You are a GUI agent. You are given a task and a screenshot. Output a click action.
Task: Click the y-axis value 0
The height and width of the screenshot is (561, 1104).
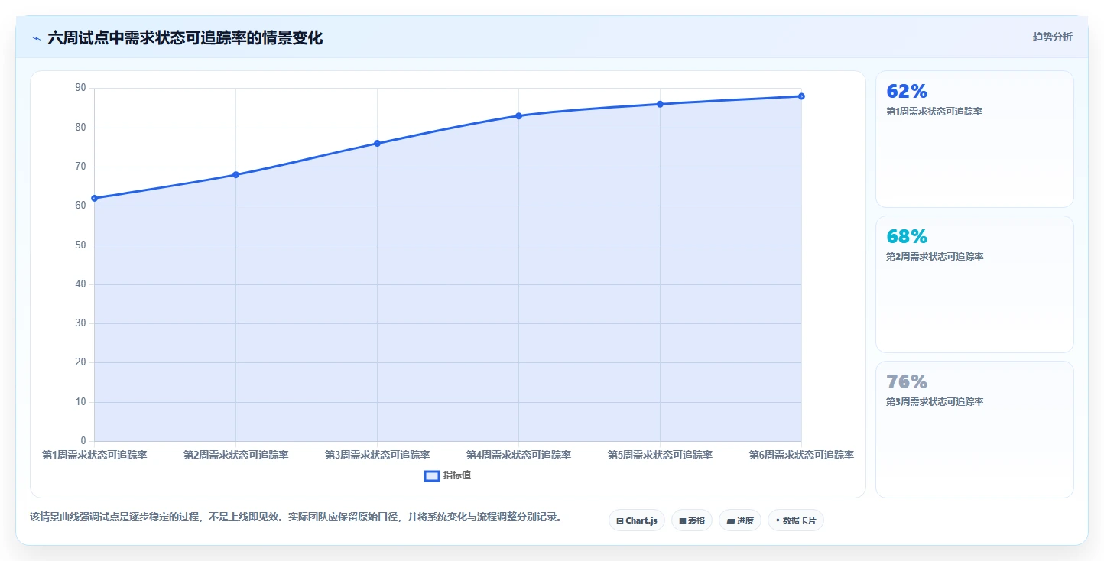tap(83, 441)
